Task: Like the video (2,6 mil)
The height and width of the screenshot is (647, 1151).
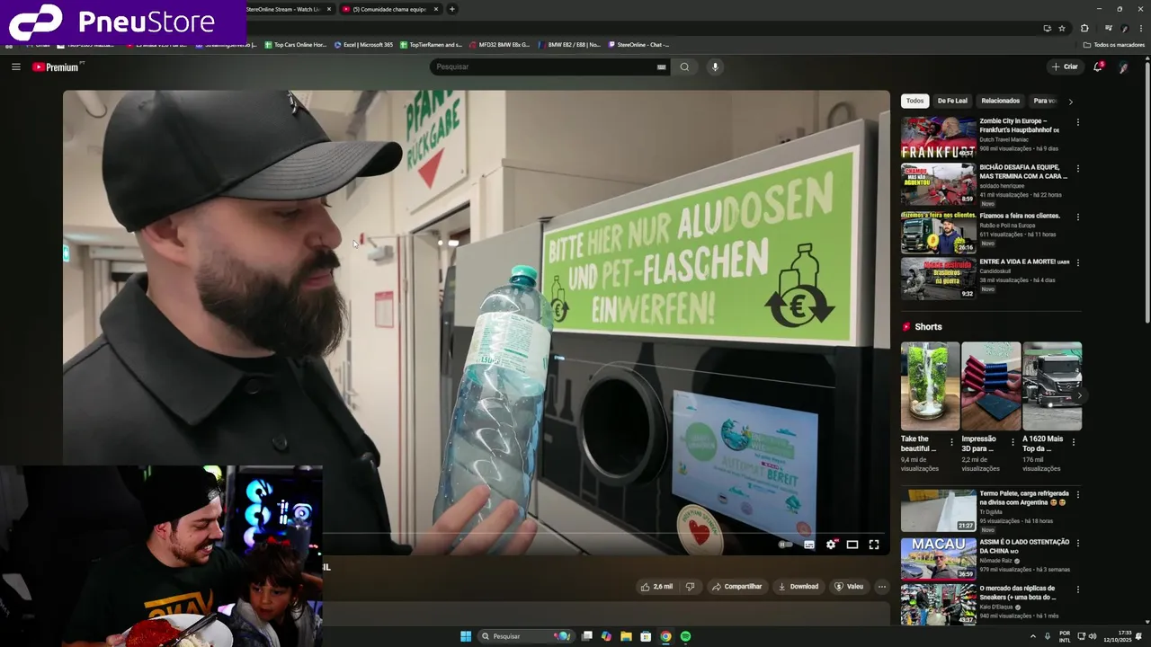Action: click(x=656, y=586)
